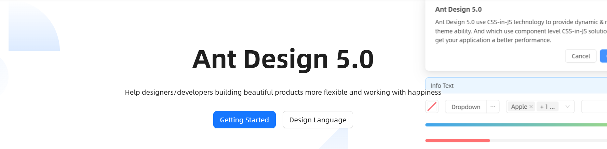
Task: Click the "Help designers/developers" tagline text
Action: (283, 92)
